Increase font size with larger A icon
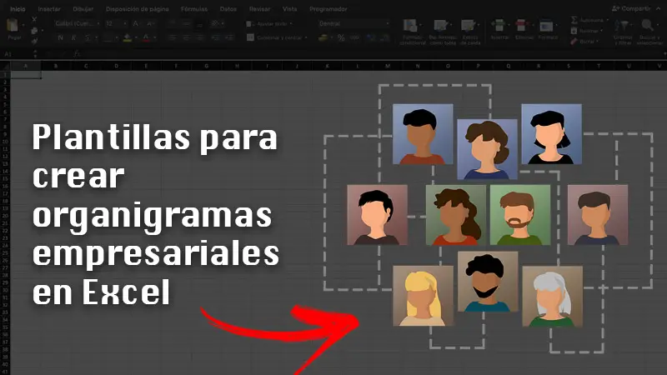Viewport: 667px width, 375px height. (x=136, y=24)
